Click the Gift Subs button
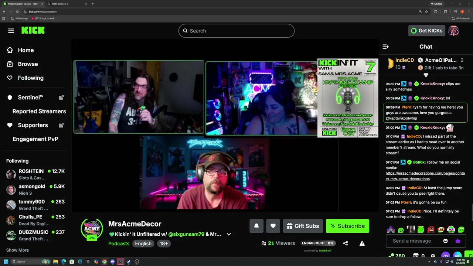This screenshot has width=473, height=266. coord(303,226)
